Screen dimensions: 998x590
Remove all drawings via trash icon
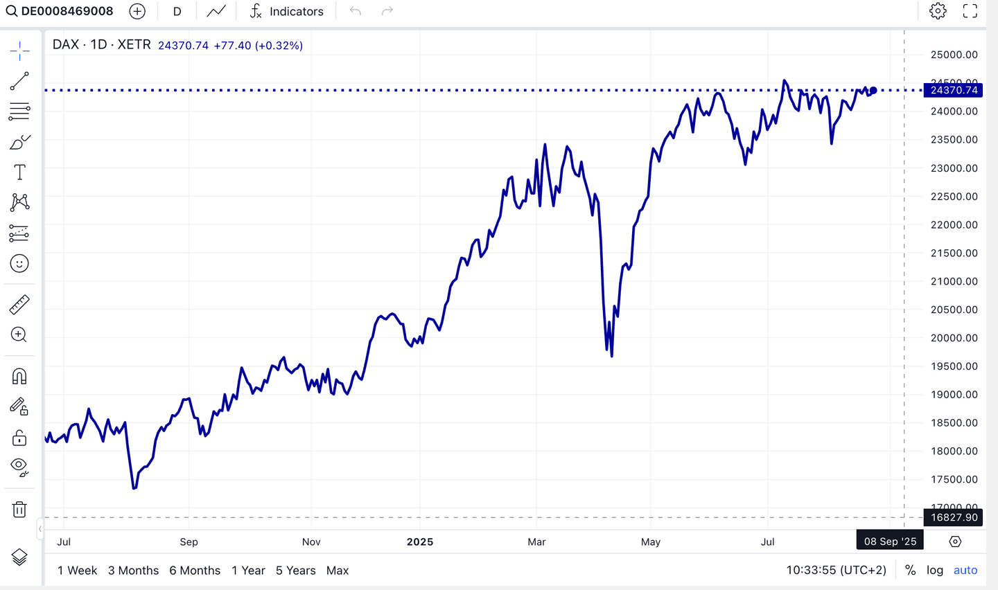pos(19,509)
